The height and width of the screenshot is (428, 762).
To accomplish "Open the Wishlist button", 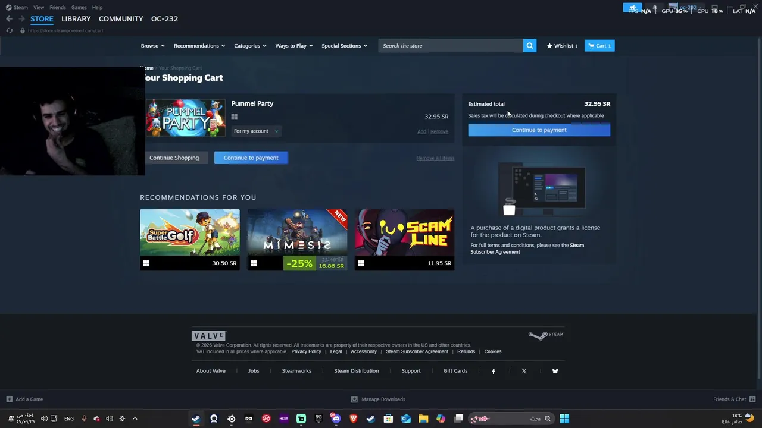I will tap(562, 46).
